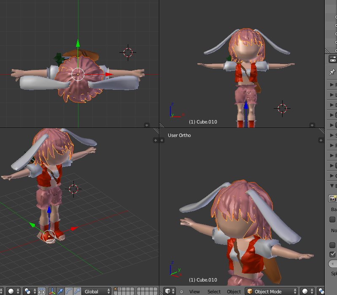337x295 pixels.
Task: Open the Object menu
Action: [x=234, y=292]
